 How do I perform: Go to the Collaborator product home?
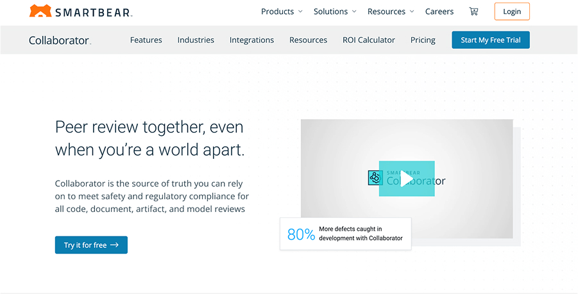click(x=60, y=40)
